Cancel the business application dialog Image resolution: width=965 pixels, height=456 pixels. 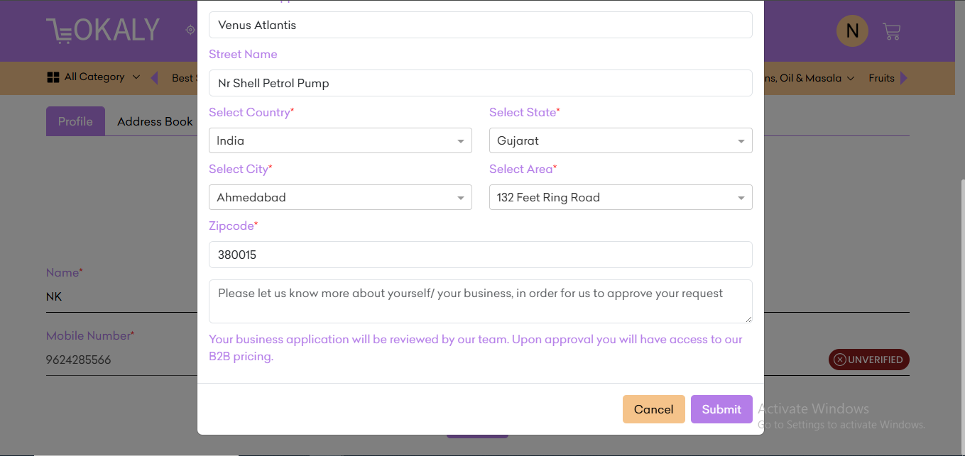[654, 409]
